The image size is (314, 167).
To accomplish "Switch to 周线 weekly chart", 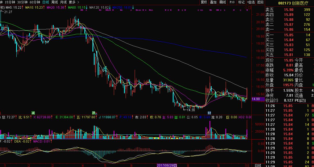I will point(54,2).
